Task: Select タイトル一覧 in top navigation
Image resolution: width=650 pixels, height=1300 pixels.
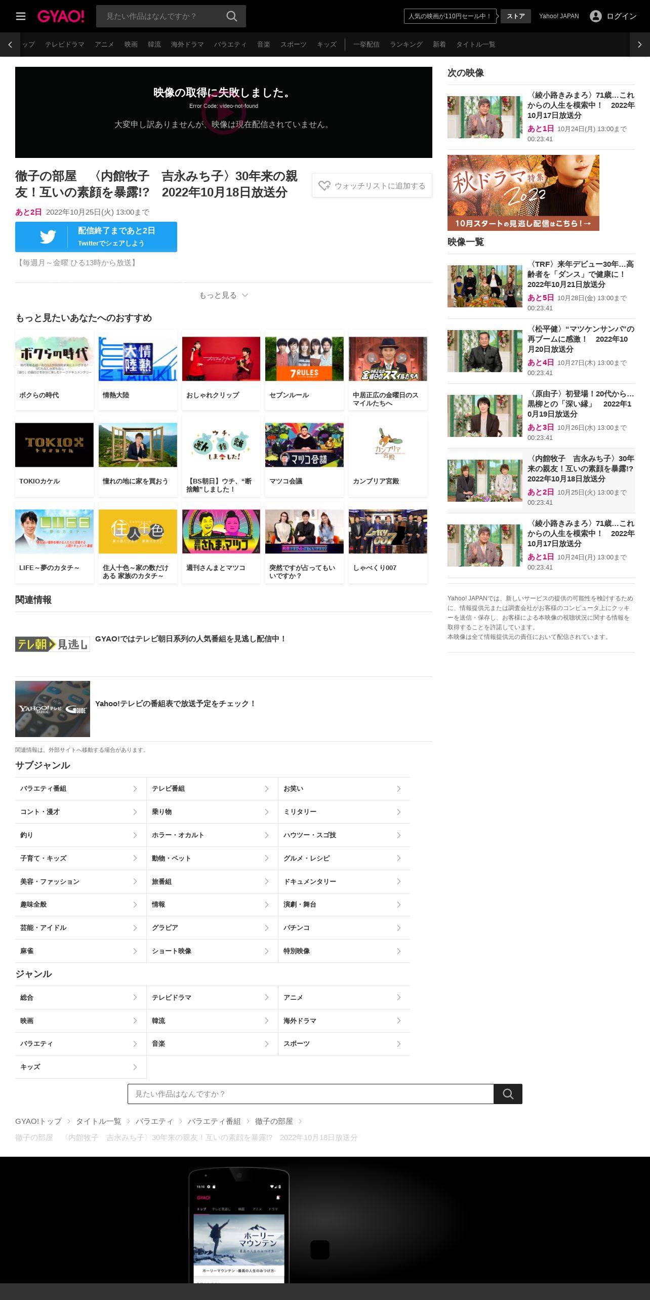Action: 475,45
